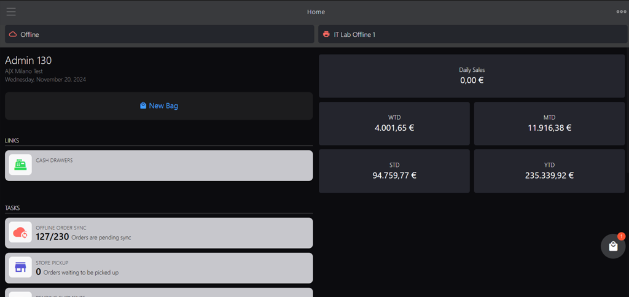
Task: Open the Offline status bar
Action: (160, 34)
